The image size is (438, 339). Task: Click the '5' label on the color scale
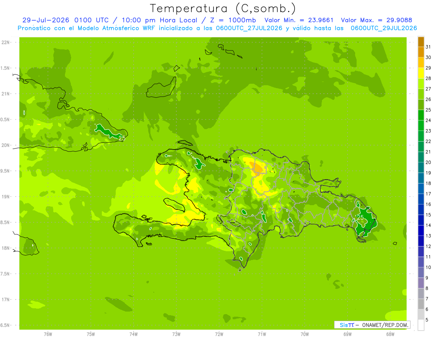(x=427, y=320)
